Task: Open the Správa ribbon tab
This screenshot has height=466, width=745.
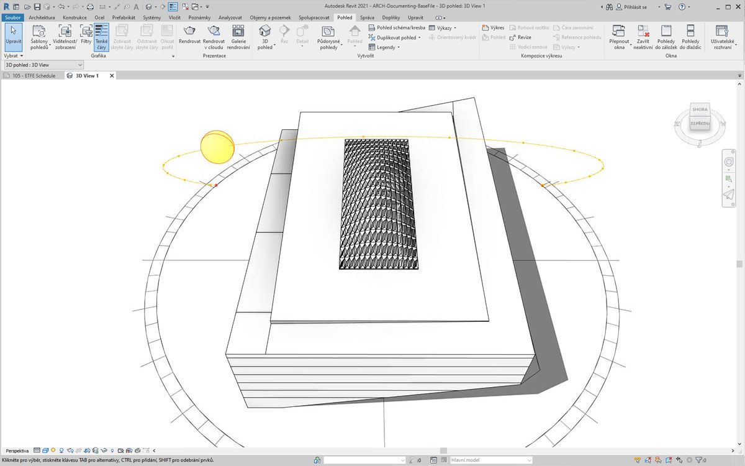Action: pos(367,17)
